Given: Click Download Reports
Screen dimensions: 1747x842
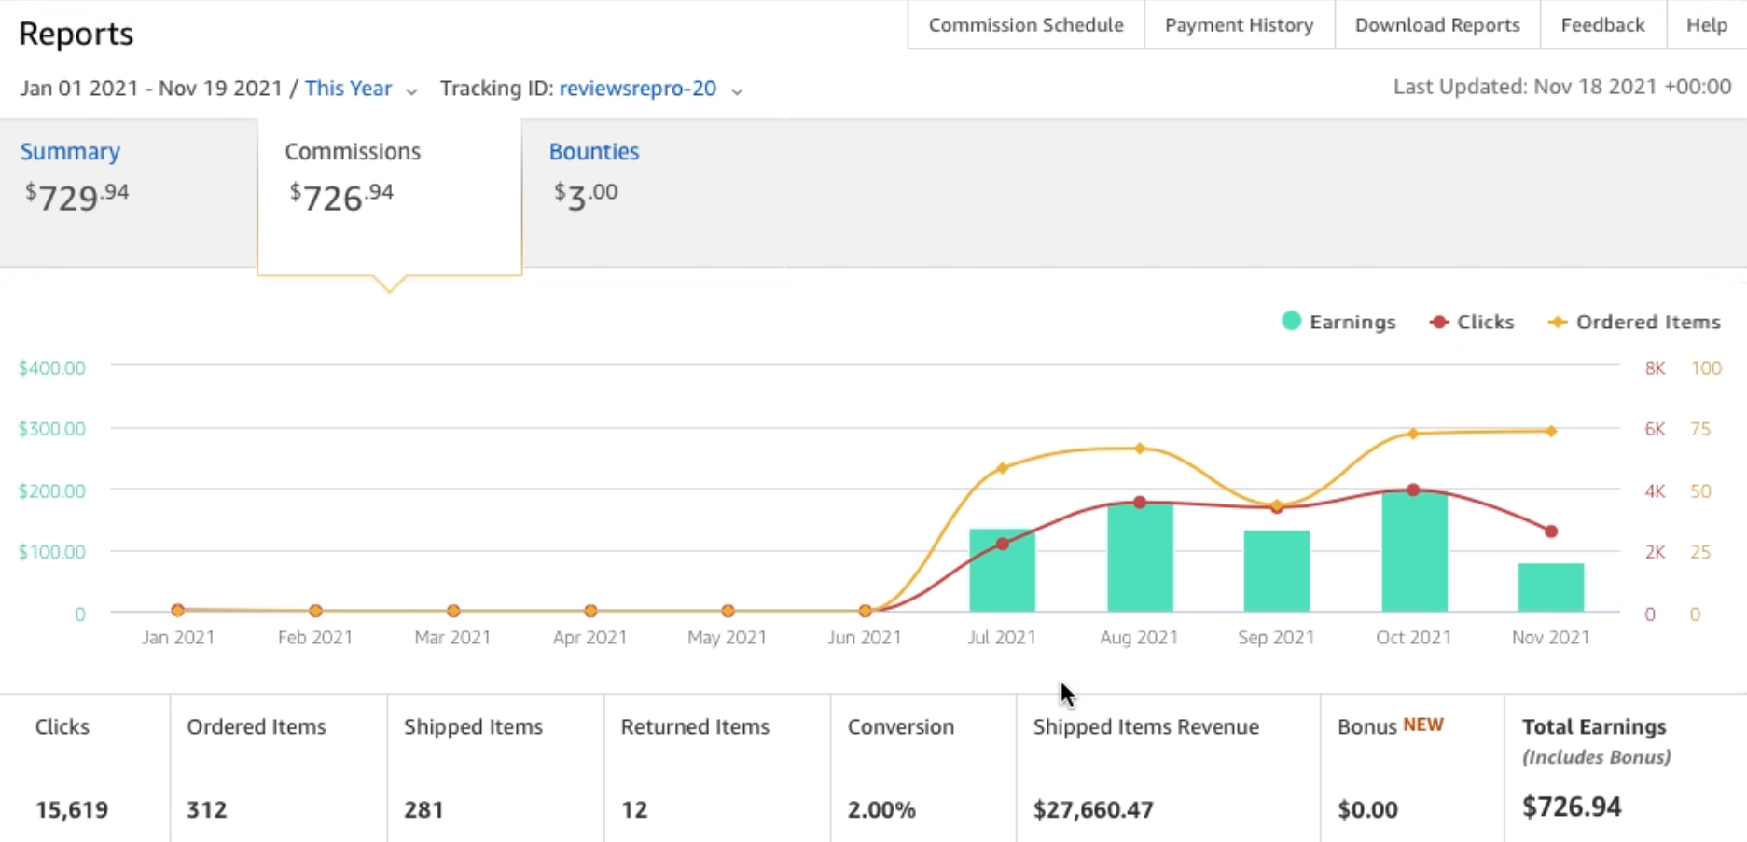Looking at the screenshot, I should pos(1437,25).
